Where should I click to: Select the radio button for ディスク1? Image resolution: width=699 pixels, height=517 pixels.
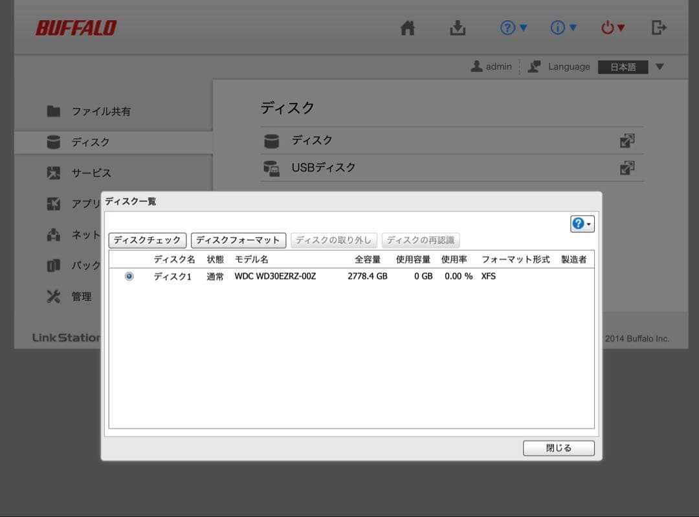(129, 276)
